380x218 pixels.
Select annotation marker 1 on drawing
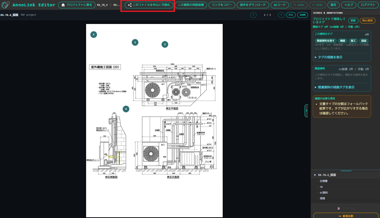coord(135,42)
